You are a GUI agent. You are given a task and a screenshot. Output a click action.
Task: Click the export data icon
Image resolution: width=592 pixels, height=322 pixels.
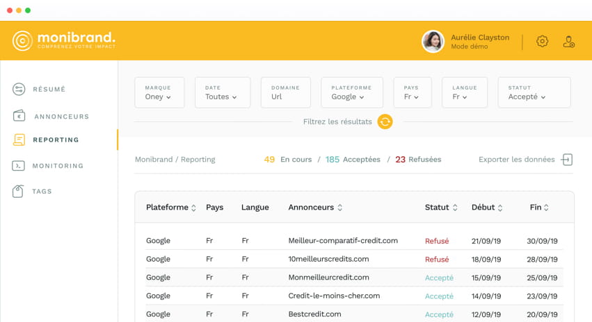[567, 160]
